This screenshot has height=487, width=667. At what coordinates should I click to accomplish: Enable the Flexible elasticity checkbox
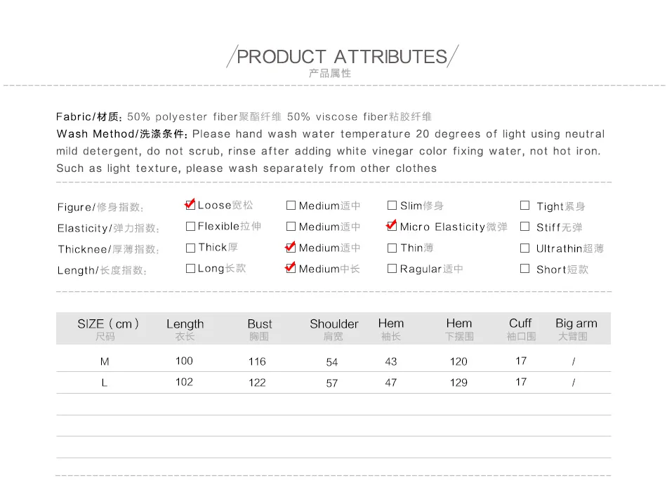[x=190, y=226]
